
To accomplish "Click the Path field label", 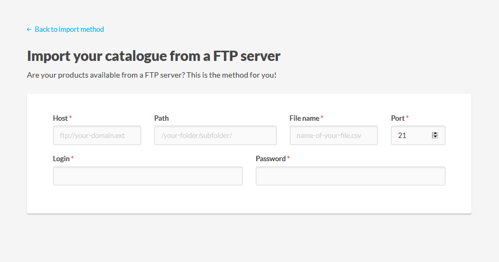I will 161,118.
